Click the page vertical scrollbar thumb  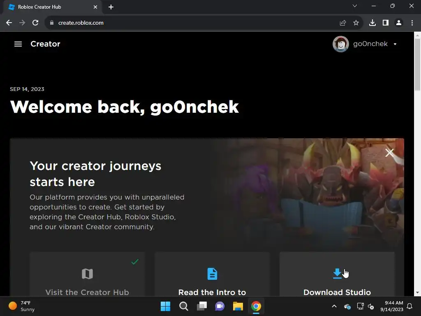point(417,65)
